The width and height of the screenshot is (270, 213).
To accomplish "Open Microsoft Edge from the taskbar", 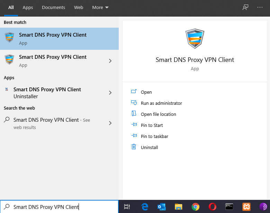I will (x=145, y=207).
